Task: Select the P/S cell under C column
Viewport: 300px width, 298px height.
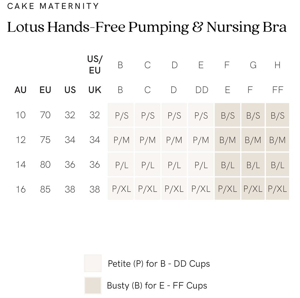Action: click(148, 115)
